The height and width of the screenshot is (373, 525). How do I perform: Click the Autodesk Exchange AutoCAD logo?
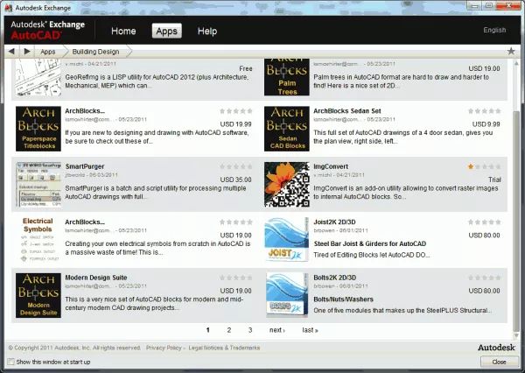47,30
